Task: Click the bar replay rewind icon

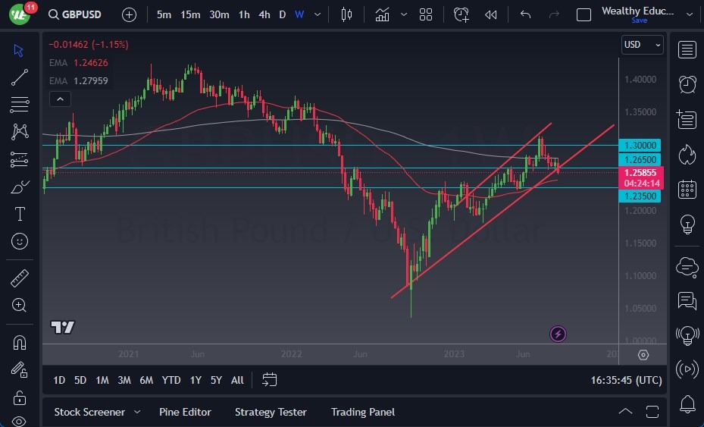Action: pos(491,14)
